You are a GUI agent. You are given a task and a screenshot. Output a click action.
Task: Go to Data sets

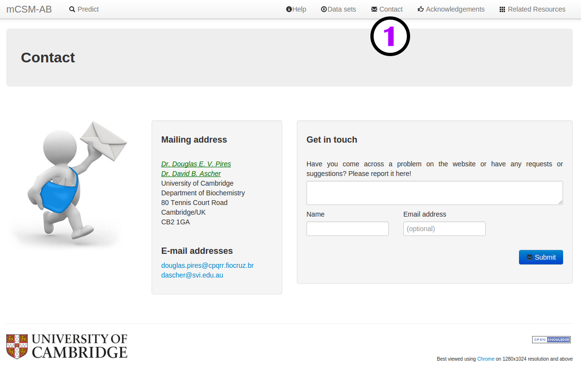338,9
